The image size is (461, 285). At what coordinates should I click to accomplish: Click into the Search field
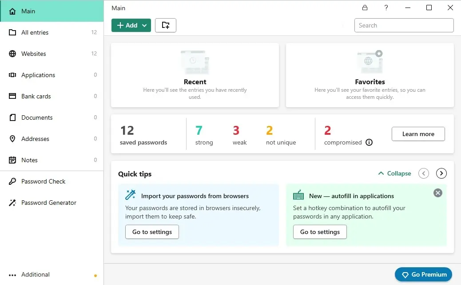404,25
